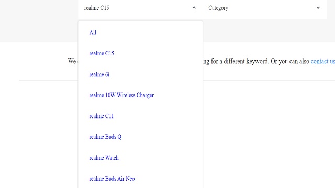Choose realme Buds Air Neo option

[x=111, y=179]
